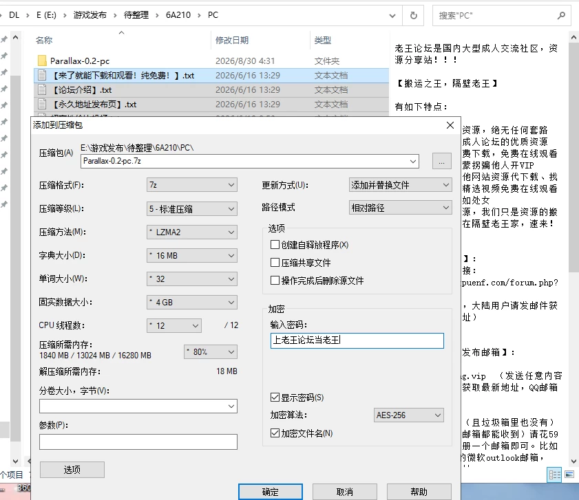Enable 操作完成后删除源文件 checkbox
579x500 pixels.
275,281
